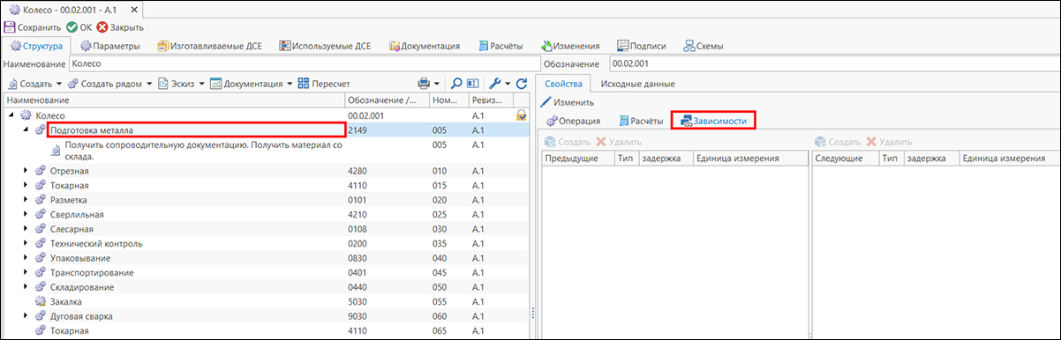Open the printer icon in tree toolbar
This screenshot has height=340, width=1061.
tap(424, 84)
